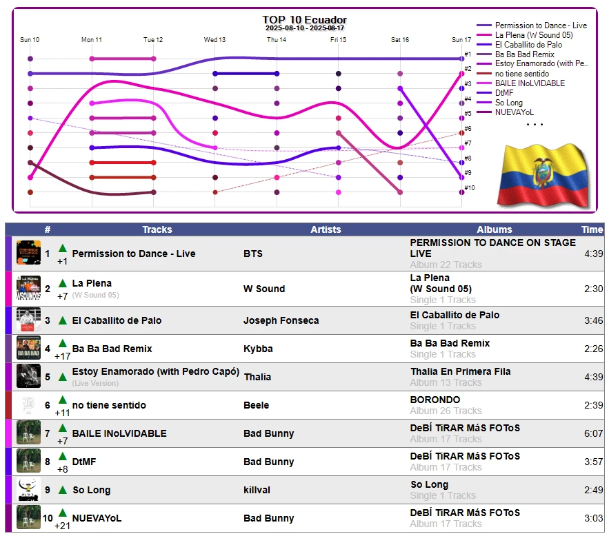
Task: Open the BTS artist link
Action: click(253, 254)
